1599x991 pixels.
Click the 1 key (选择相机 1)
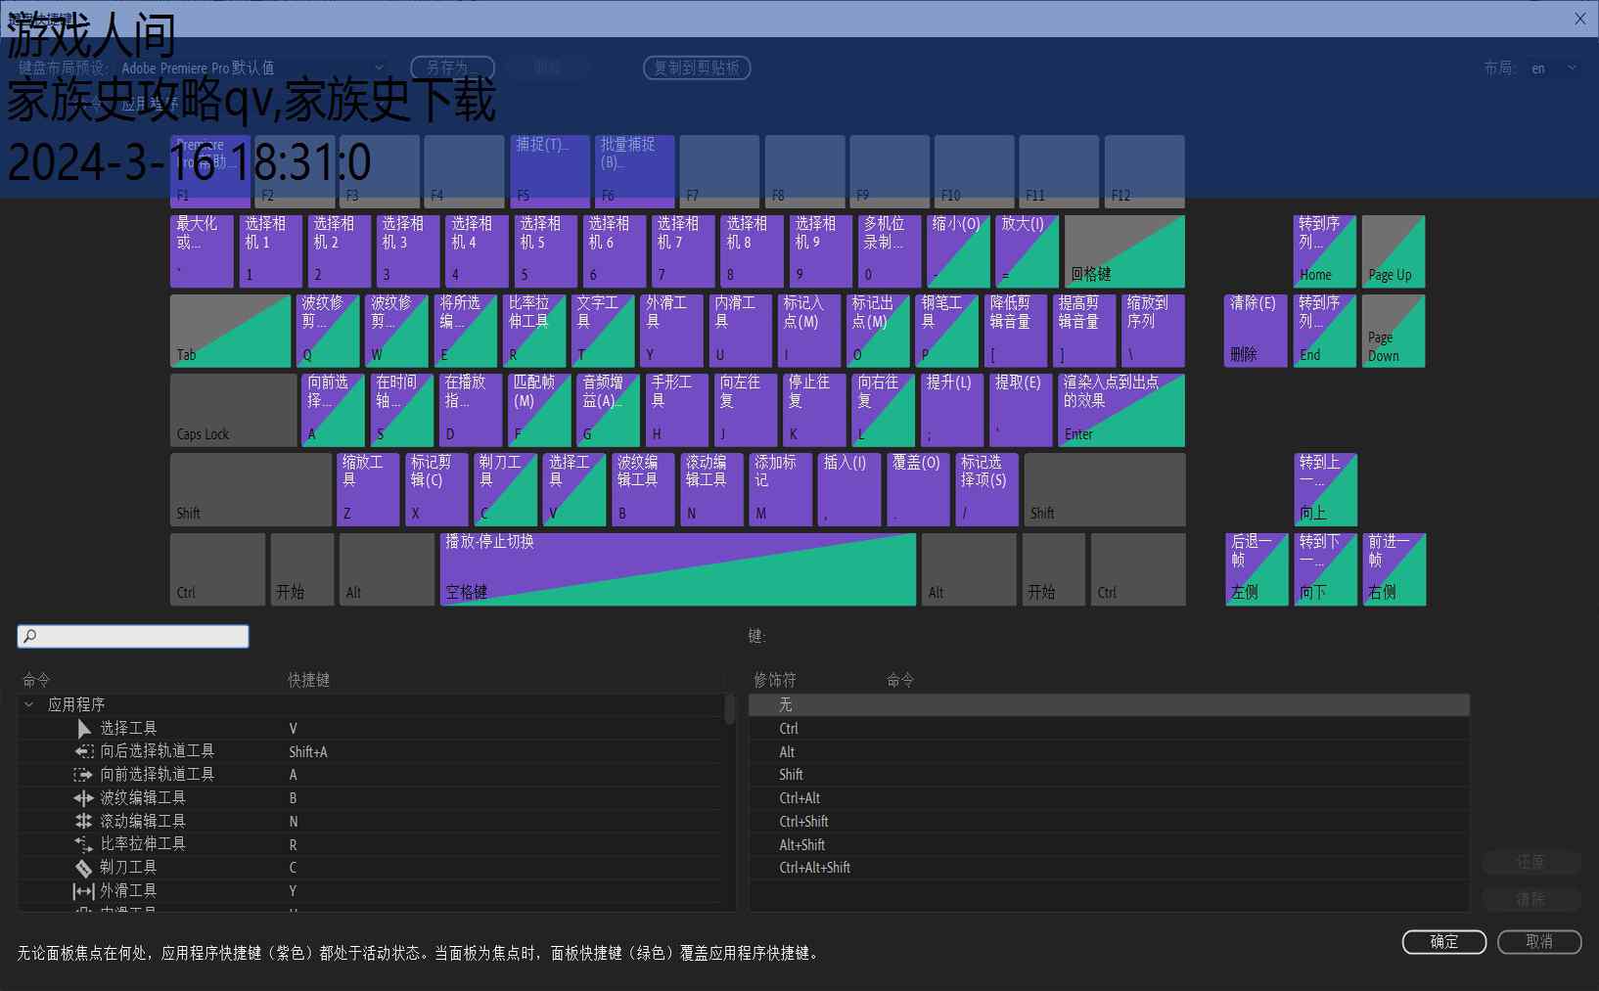[x=271, y=251]
